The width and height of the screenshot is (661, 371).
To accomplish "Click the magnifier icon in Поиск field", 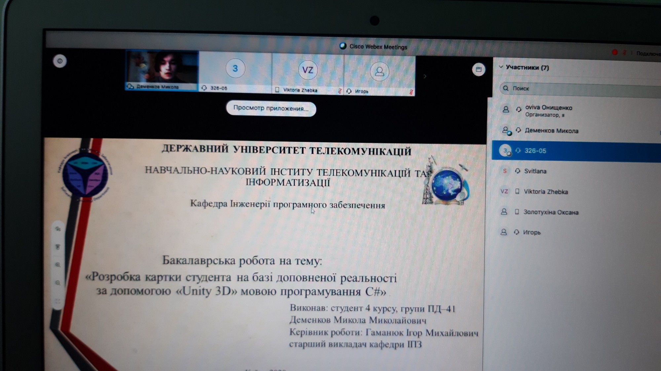I will [506, 88].
